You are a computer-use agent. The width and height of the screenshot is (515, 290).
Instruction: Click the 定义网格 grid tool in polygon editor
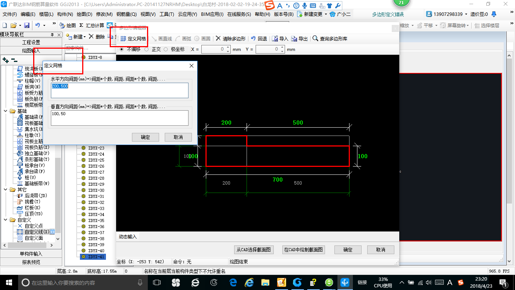(133, 39)
